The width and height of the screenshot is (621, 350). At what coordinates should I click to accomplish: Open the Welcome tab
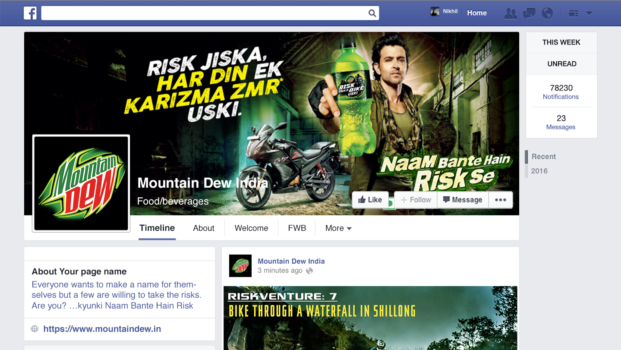252,228
